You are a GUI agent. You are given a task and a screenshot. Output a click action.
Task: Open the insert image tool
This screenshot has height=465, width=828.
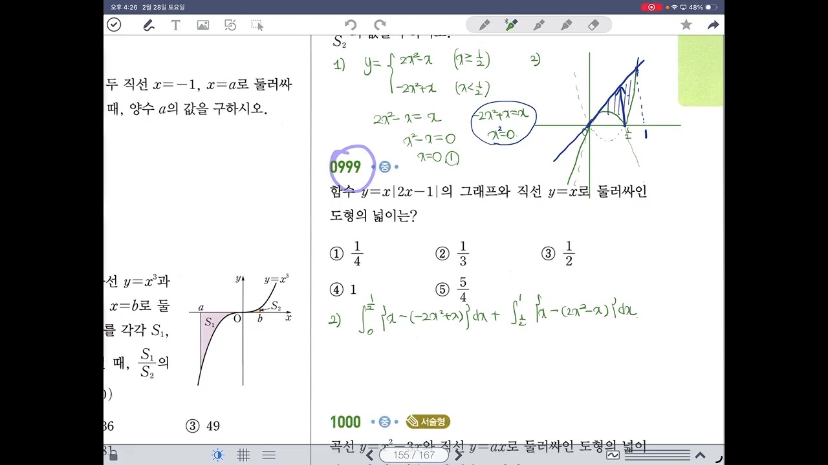tap(203, 25)
